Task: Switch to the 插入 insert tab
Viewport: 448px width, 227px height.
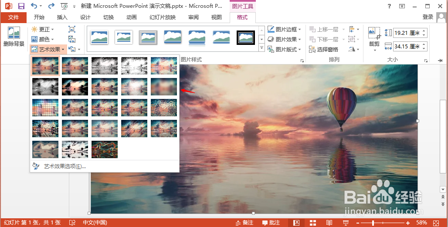Action: click(x=62, y=17)
